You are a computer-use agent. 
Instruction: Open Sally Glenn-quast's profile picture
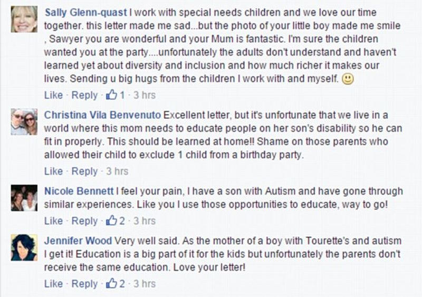(x=24, y=20)
